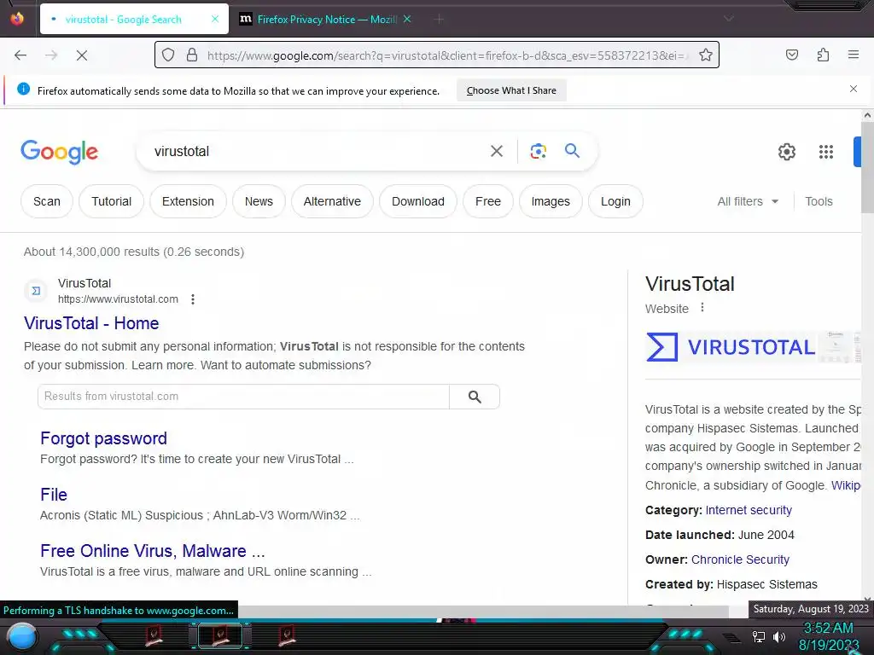Search within virustotal.com magnifier button
Viewport: 874px width, 655px height.
[475, 397]
